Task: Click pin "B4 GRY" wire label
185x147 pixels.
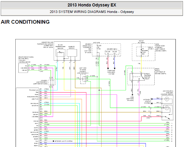Action: (44, 96)
